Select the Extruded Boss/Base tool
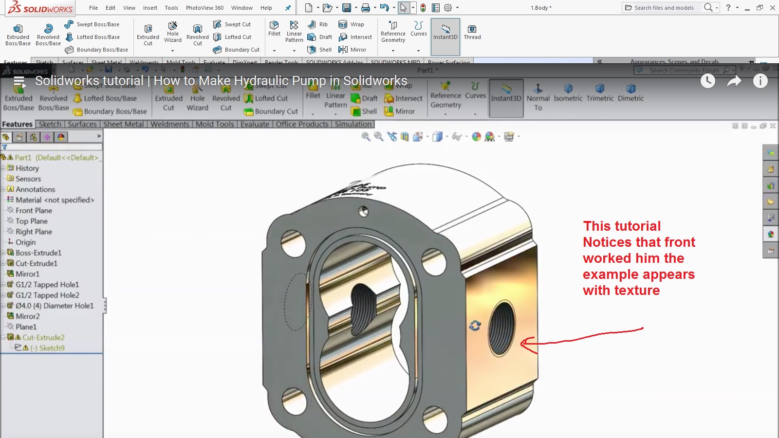This screenshot has height=438, width=779. pos(18,33)
